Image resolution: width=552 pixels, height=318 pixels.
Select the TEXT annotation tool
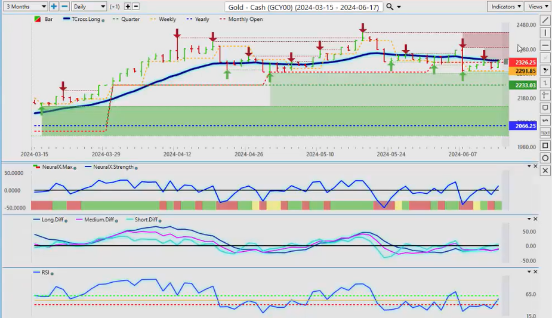click(x=545, y=133)
